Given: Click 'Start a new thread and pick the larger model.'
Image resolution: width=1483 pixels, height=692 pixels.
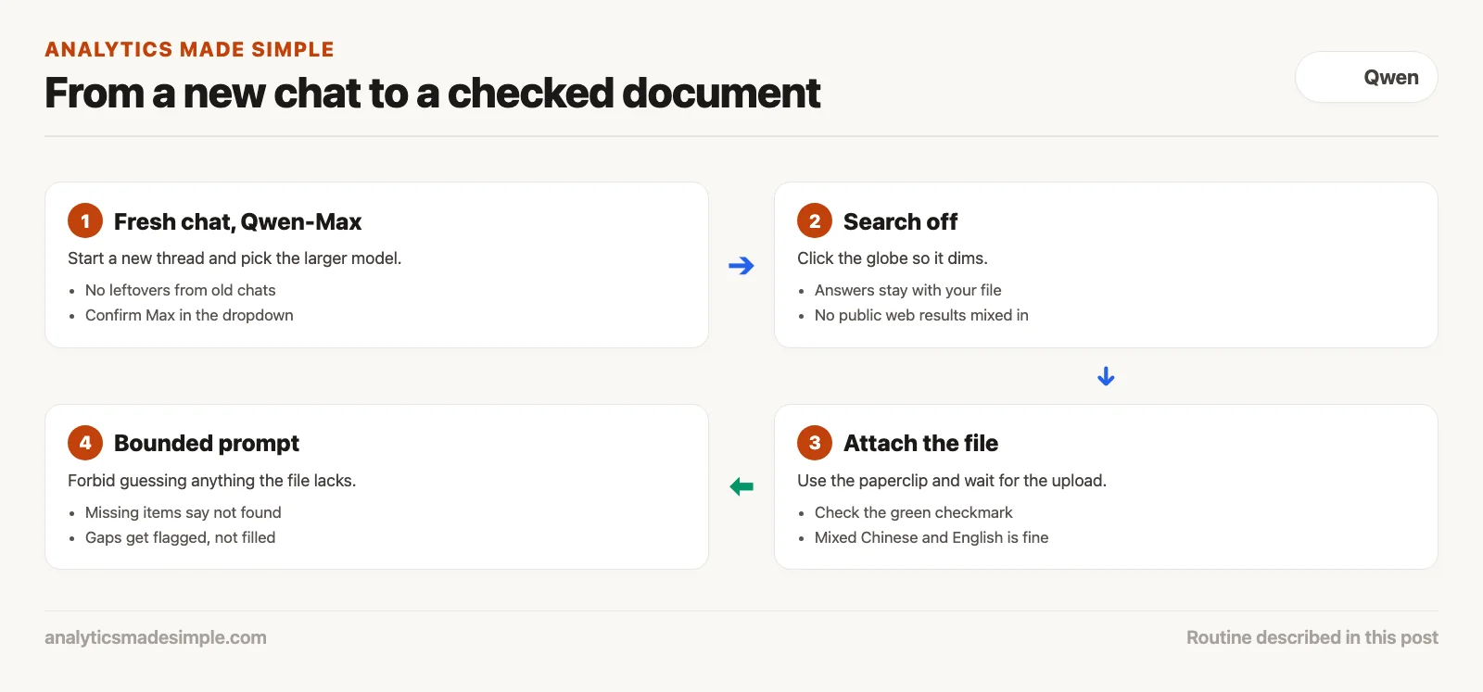Looking at the screenshot, I should point(234,258).
